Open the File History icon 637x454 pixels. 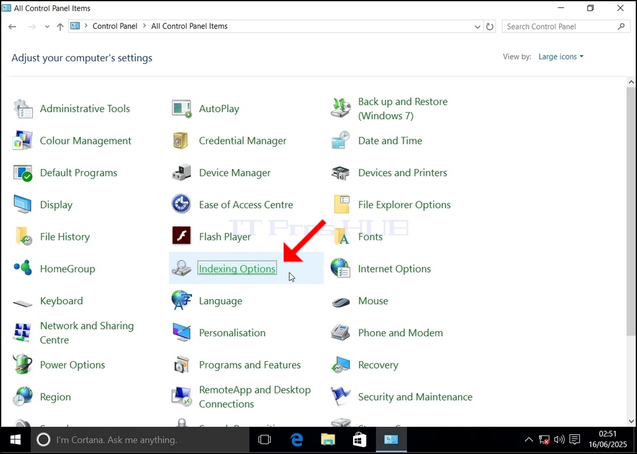coord(24,237)
